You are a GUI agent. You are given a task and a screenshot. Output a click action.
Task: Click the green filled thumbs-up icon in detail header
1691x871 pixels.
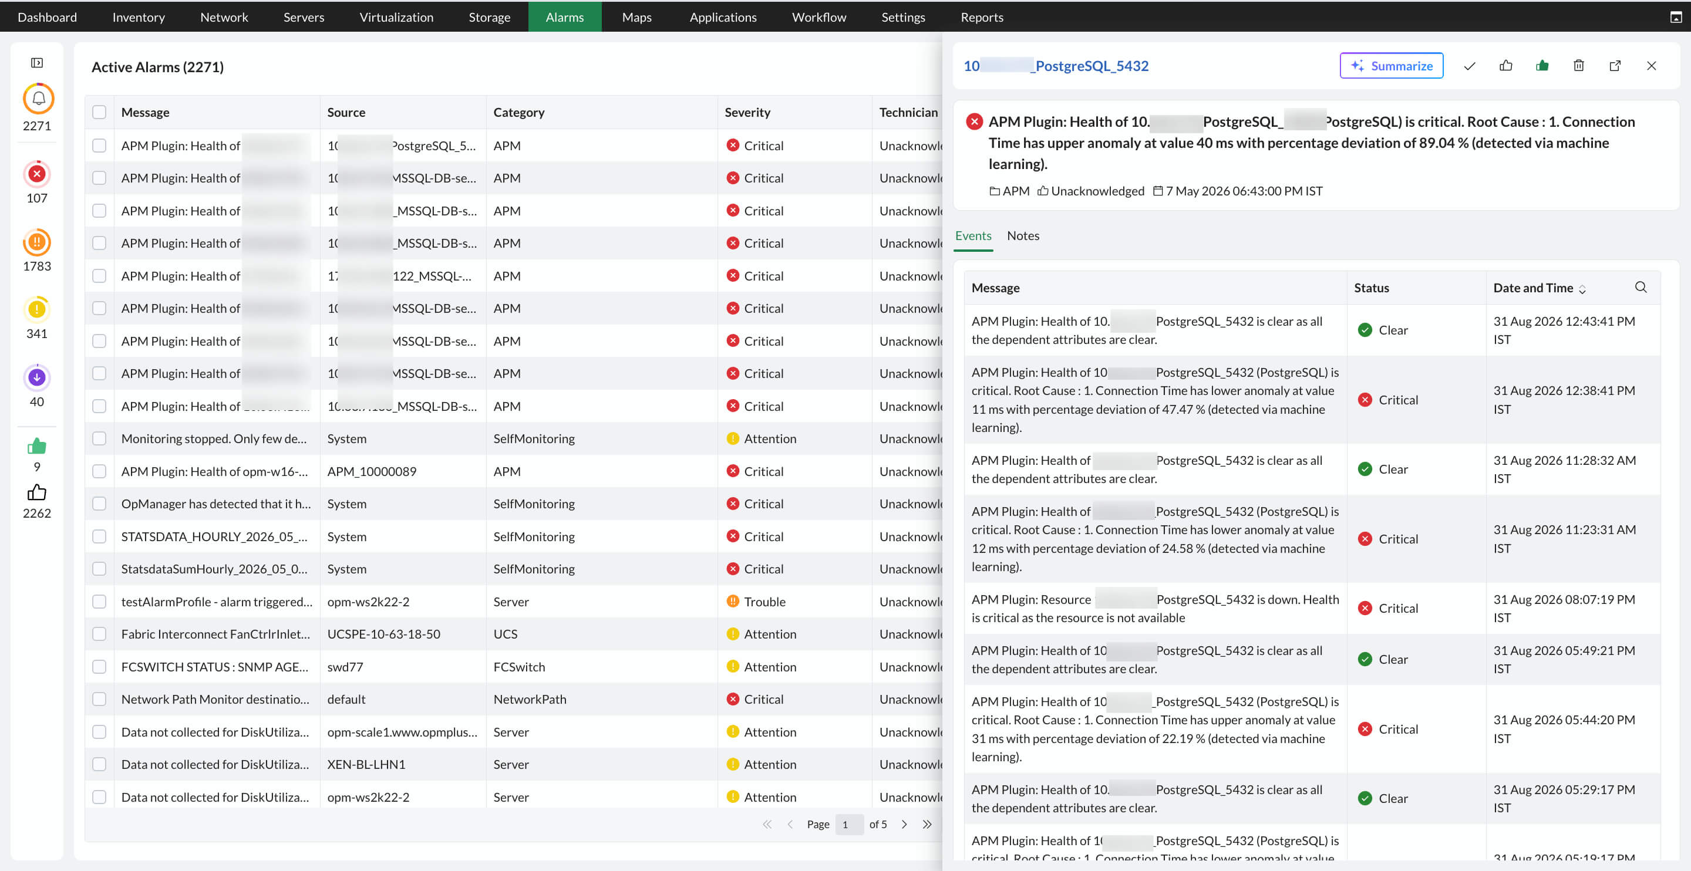(1542, 66)
